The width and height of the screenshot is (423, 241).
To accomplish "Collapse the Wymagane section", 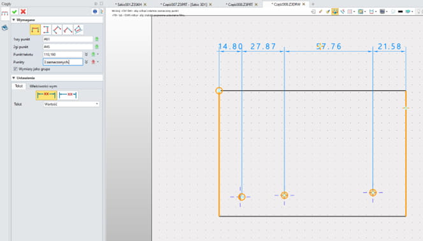I will point(14,20).
